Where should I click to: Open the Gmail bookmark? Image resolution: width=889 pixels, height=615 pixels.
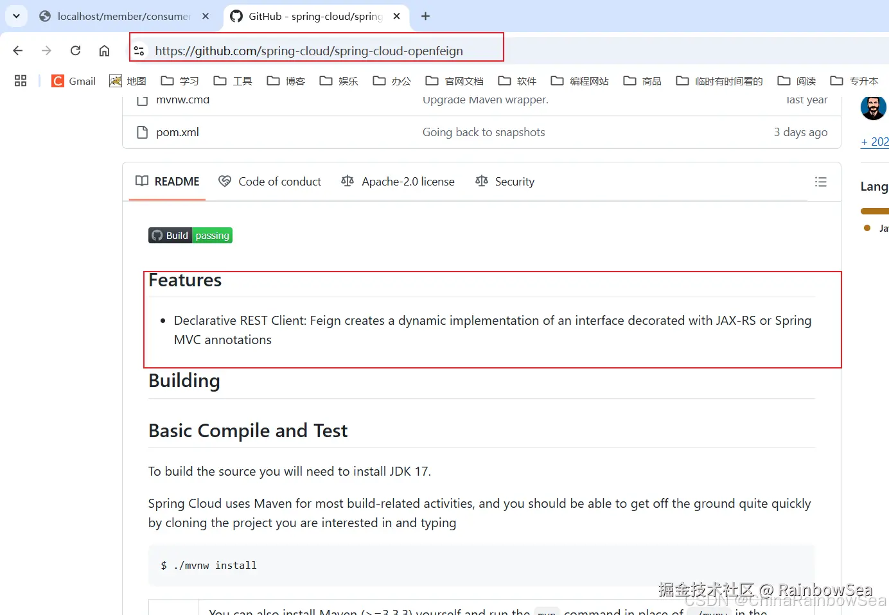pos(74,81)
